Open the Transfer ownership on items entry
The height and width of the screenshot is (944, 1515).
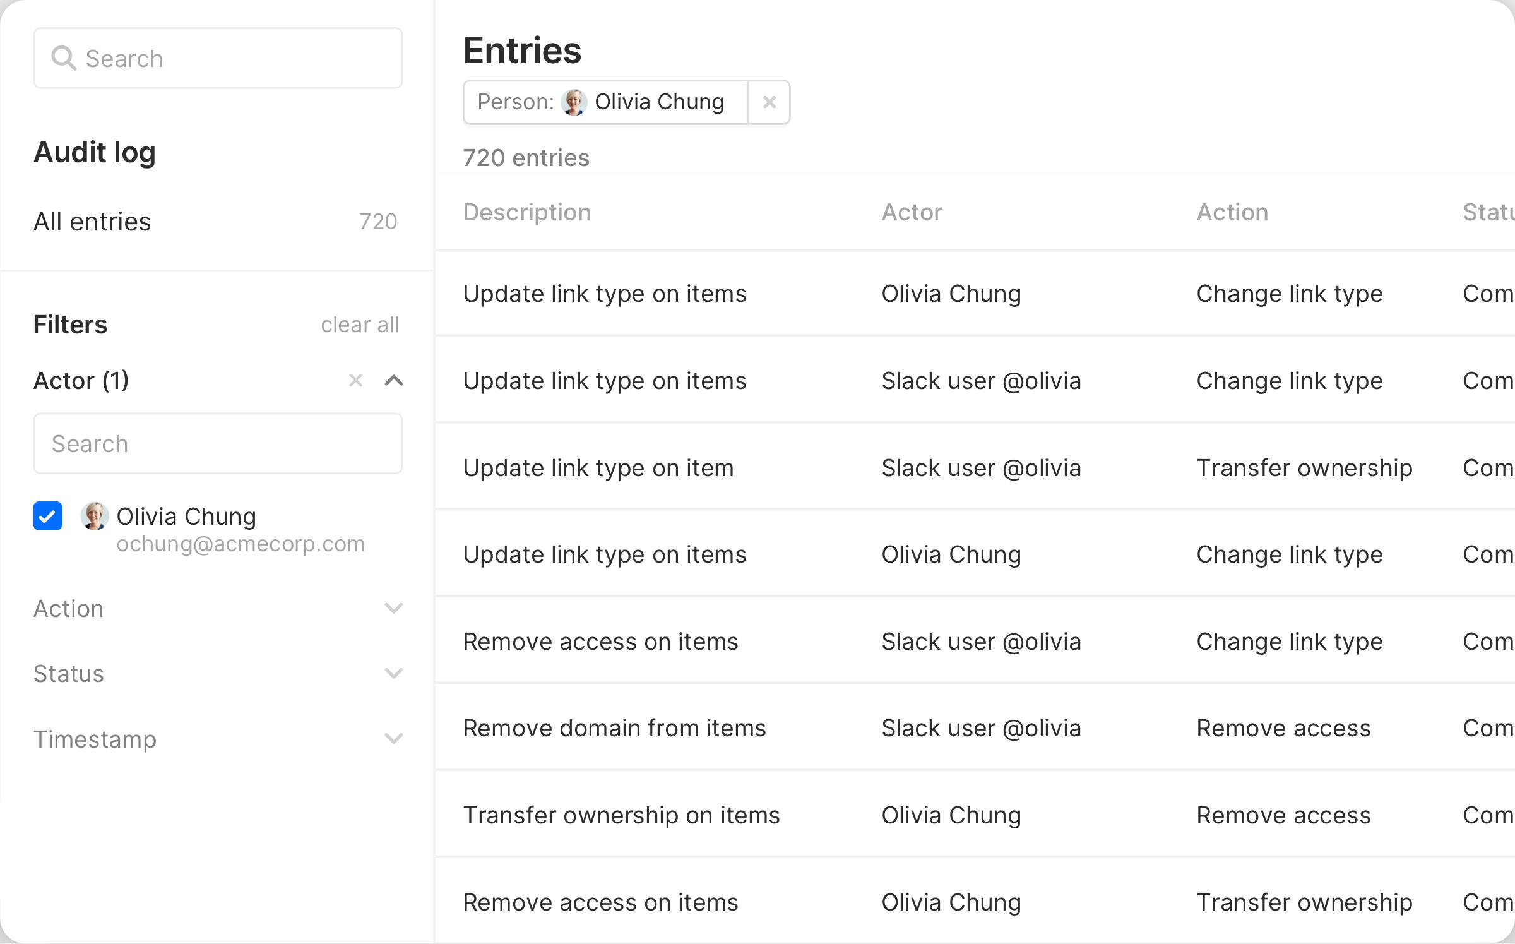[621, 815]
